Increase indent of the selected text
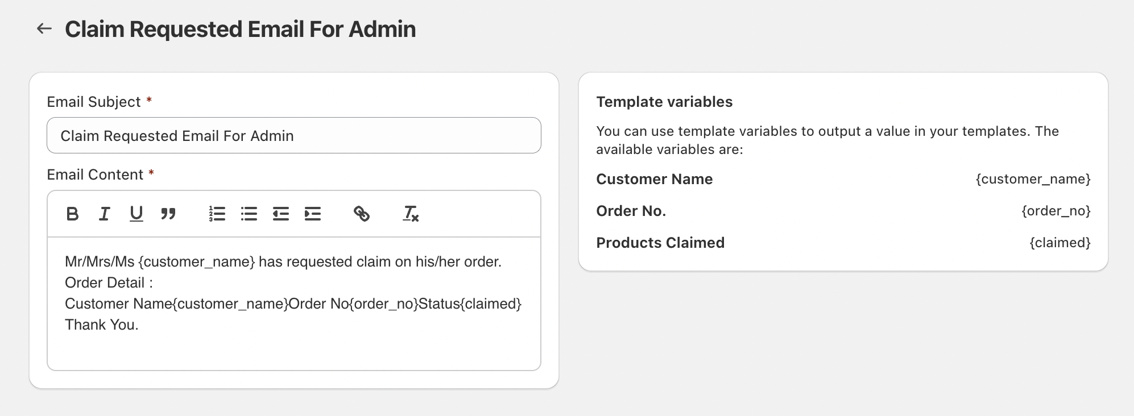 [312, 214]
